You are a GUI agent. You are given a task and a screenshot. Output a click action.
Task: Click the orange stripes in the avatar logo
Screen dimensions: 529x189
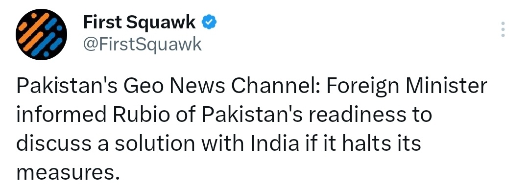point(33,29)
